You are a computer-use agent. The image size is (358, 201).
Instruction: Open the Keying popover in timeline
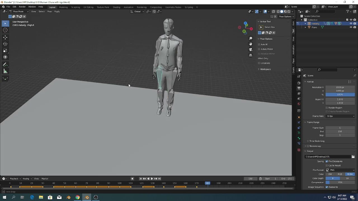(27, 179)
